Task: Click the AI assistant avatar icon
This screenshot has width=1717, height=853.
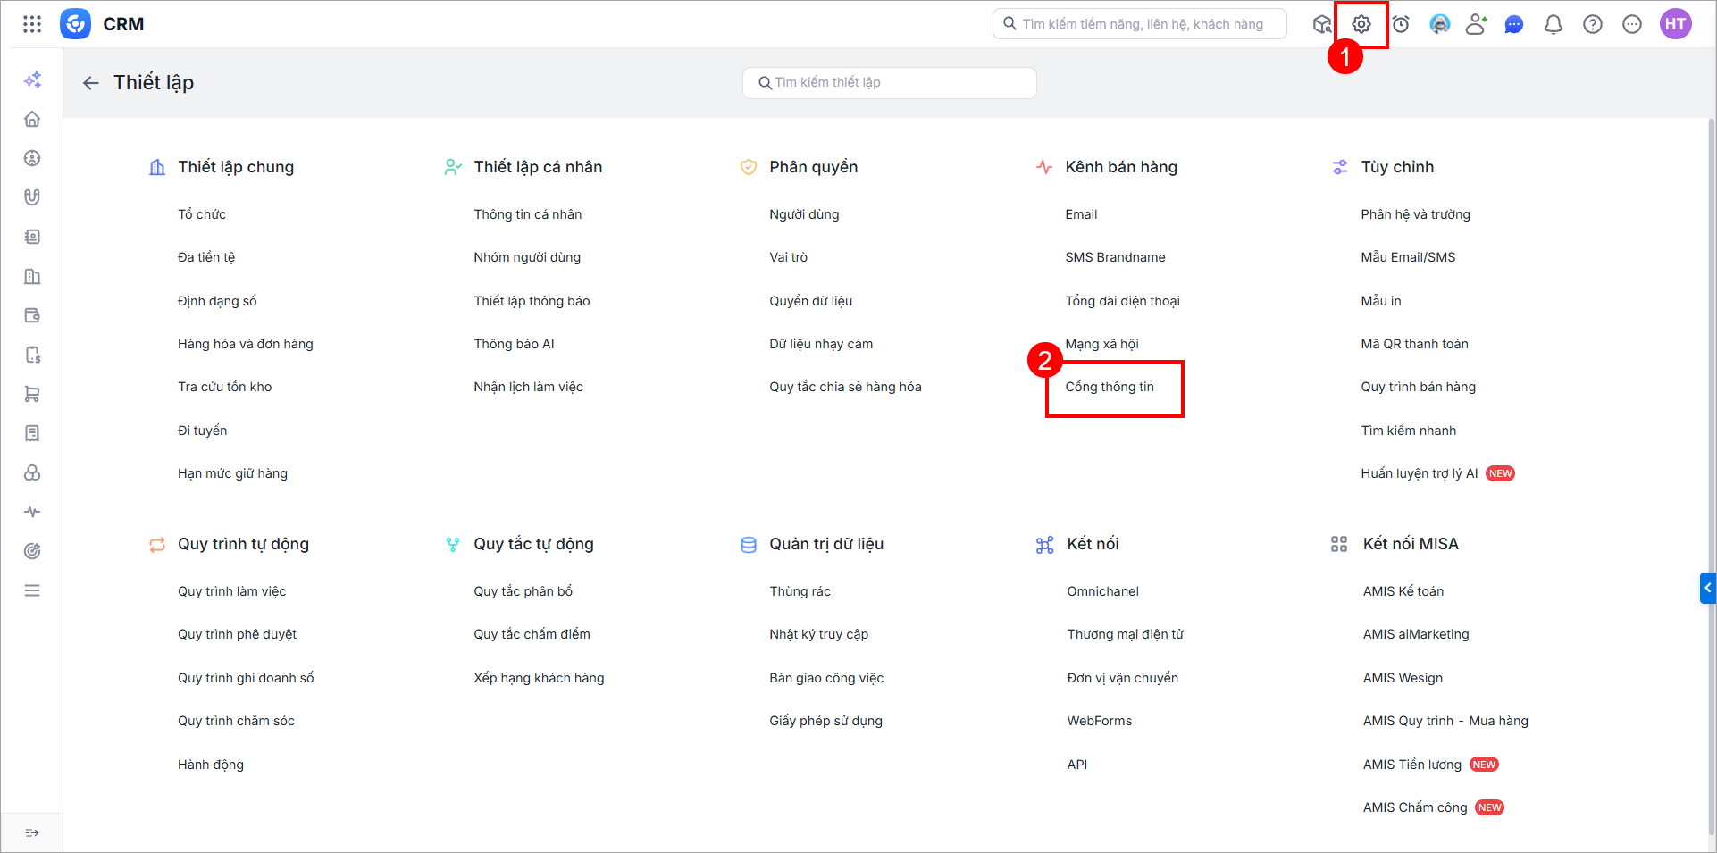Action: 1440,24
